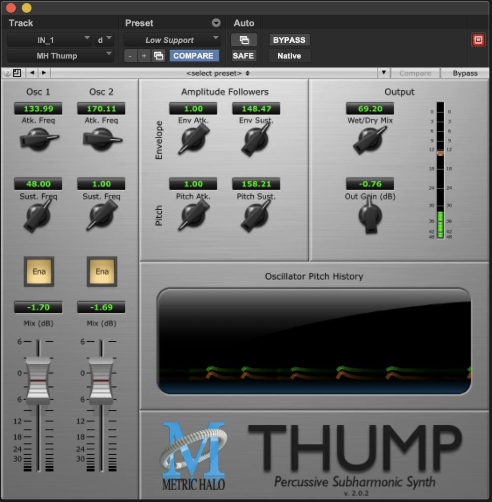The width and height of the screenshot is (492, 502).
Task: Click the 'Amplitude Followers' section title
Action: [x=225, y=92]
